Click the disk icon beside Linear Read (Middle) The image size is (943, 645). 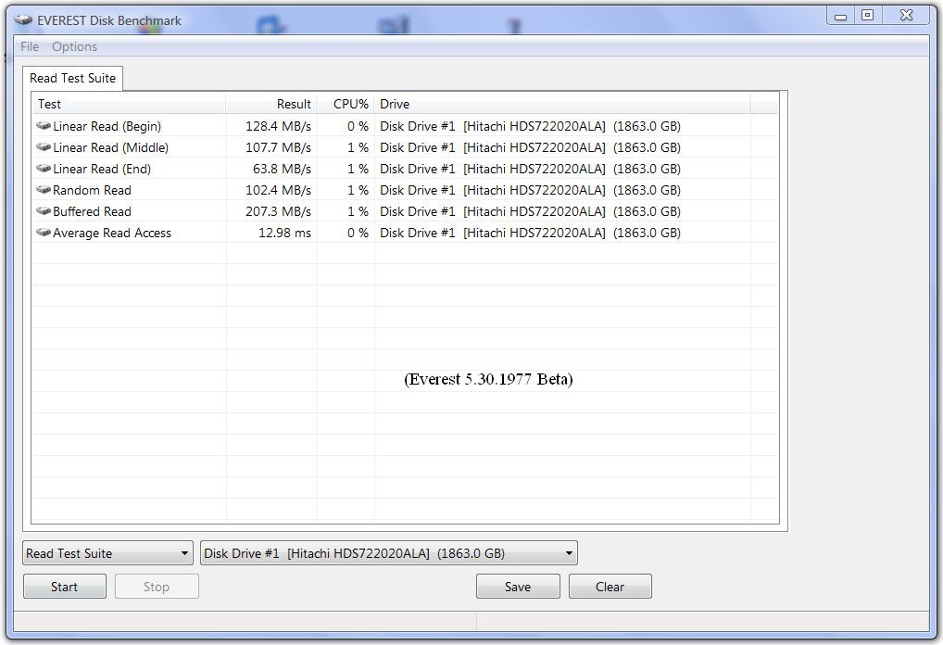44,146
